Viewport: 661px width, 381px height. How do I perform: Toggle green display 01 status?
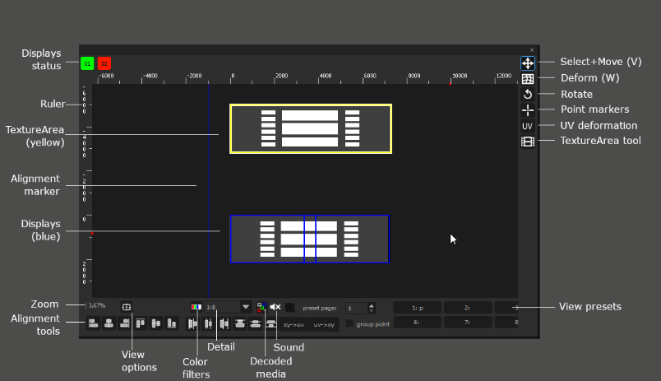[87, 63]
